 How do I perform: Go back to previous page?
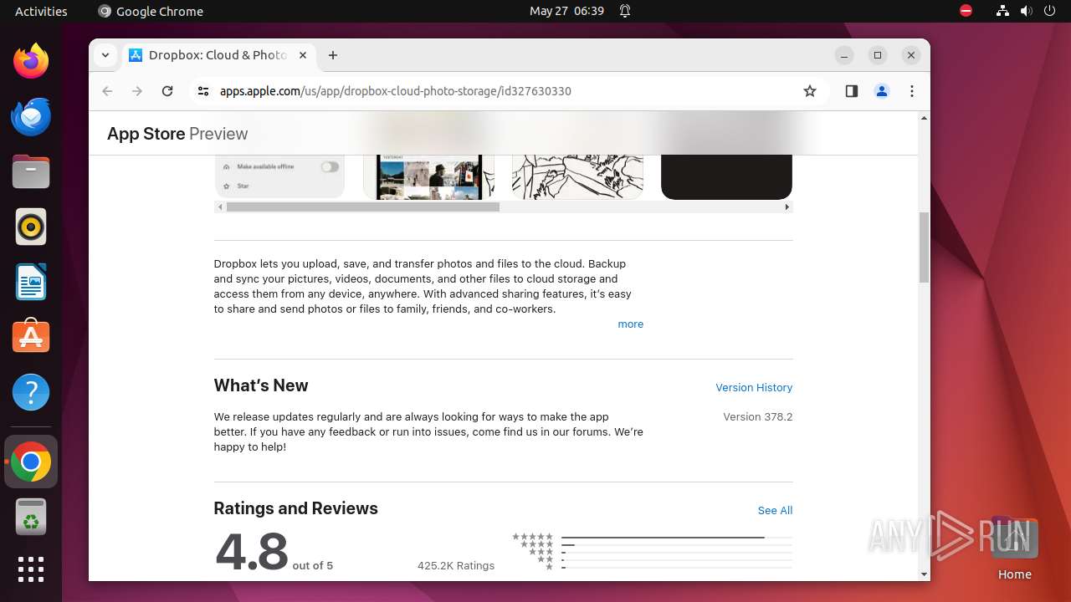[x=107, y=91]
